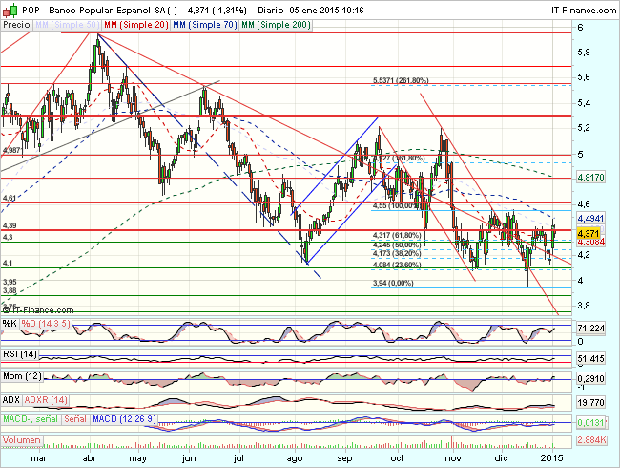Image resolution: width=620 pixels, height=468 pixels.
Task: Click the Diario timeframe text in header
Action: tap(271, 11)
